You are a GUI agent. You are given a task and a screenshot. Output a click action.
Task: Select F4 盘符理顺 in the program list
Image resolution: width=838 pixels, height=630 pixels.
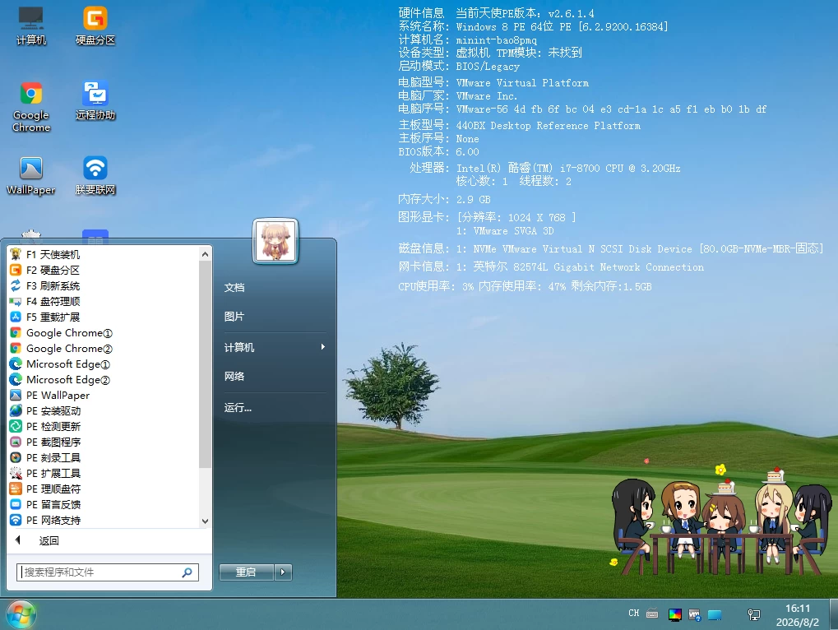pos(104,301)
